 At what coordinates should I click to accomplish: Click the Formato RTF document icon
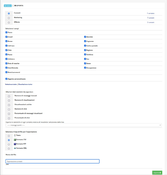tap(15, 144)
